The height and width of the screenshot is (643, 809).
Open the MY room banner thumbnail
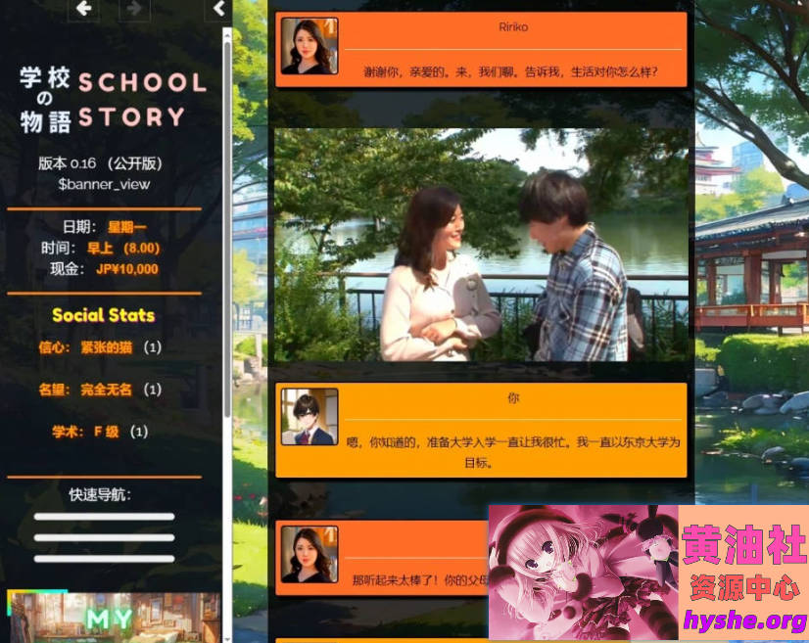113,618
